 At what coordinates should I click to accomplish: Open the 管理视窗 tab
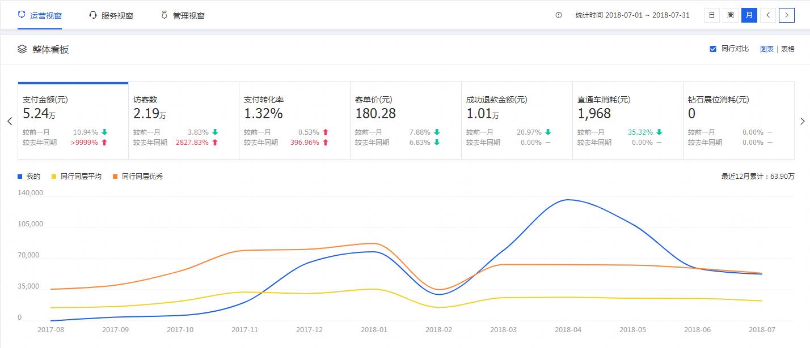point(188,16)
